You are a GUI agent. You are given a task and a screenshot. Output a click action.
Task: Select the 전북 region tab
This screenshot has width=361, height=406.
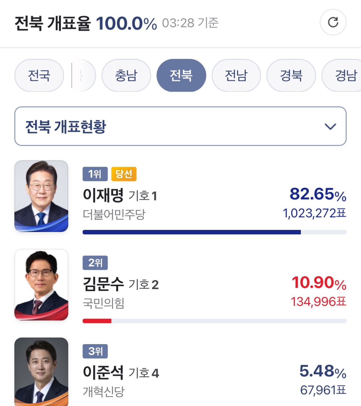181,75
